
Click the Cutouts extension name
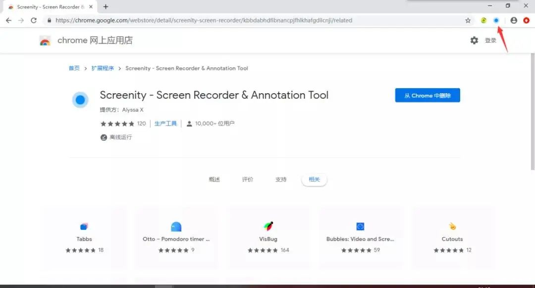(x=452, y=239)
